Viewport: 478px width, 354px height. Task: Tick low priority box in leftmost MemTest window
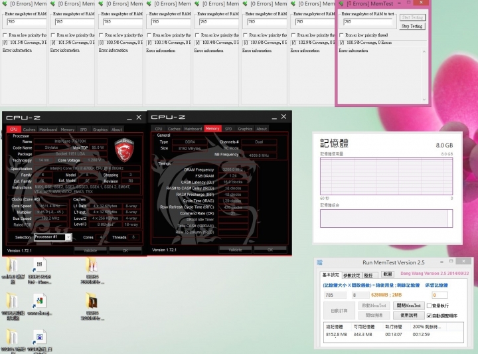click(5, 35)
